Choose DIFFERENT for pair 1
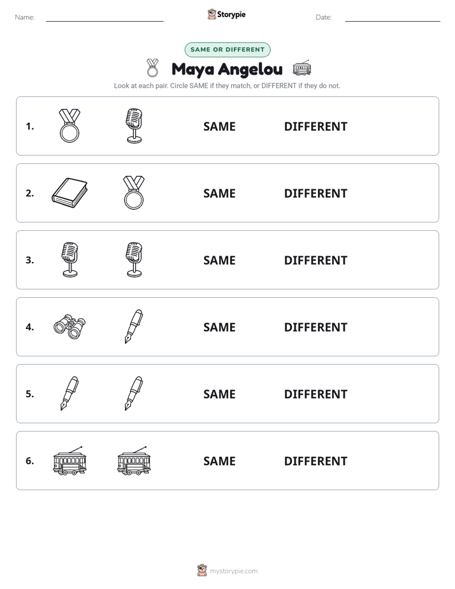This screenshot has height=589, width=455. (315, 126)
